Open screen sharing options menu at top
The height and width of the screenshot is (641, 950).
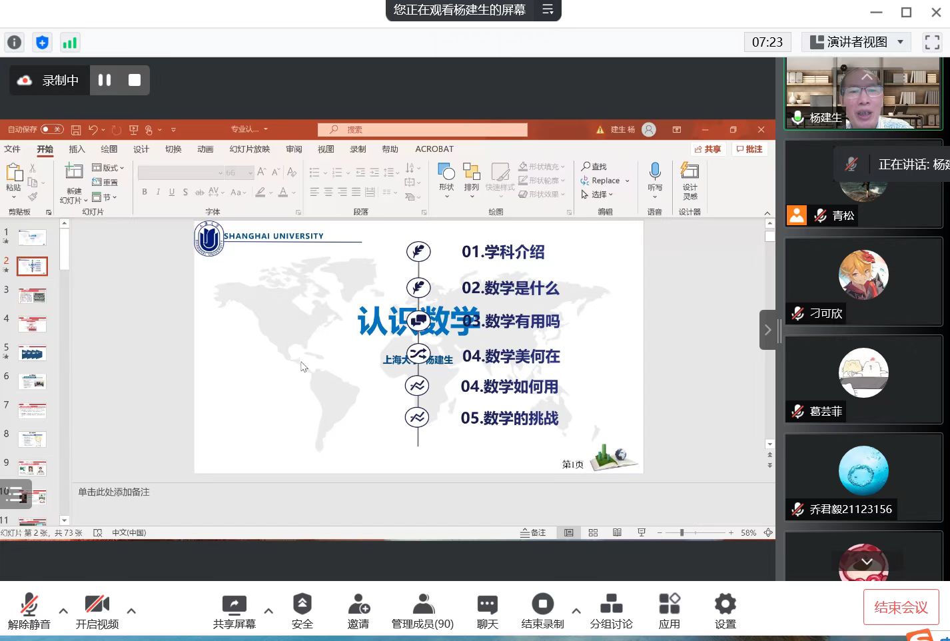[548, 10]
